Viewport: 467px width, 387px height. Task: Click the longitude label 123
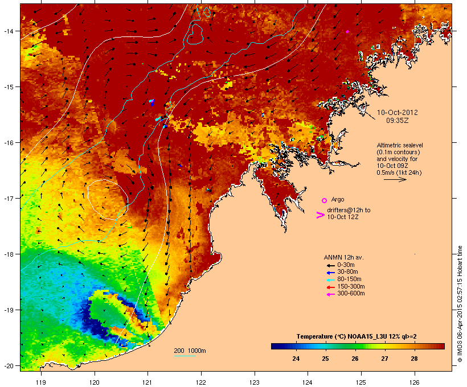point(255,382)
